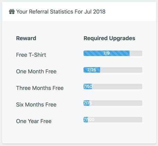
Task: Click the 7/9 text on the striped bar
Action: coord(106,53)
